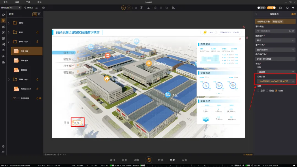Toggle lock on 顶屋条 copy1 row

[x=37, y=79]
